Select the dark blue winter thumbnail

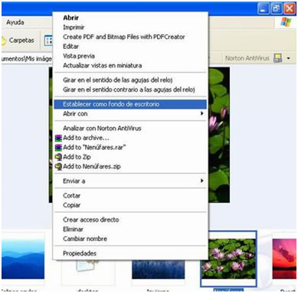pos(158,269)
